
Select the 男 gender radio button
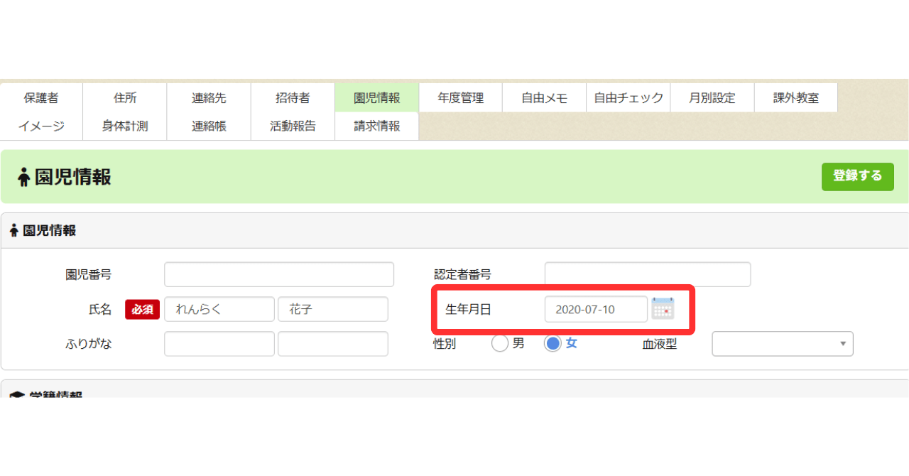(500, 344)
